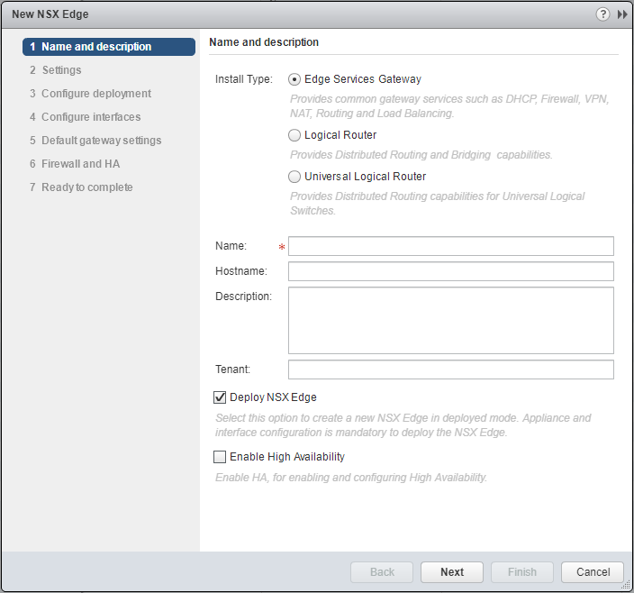Click the double-arrow expand icon in title bar

point(621,14)
